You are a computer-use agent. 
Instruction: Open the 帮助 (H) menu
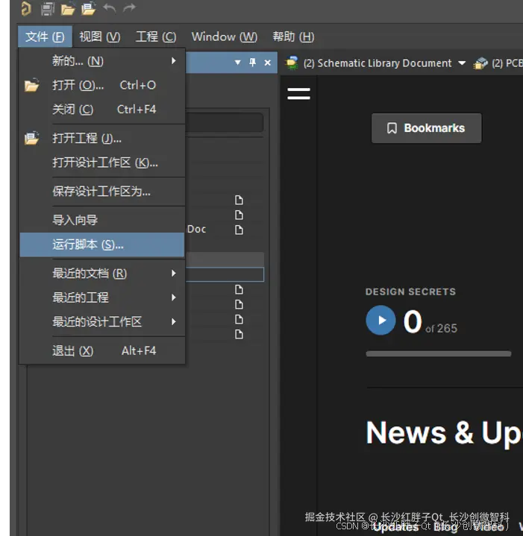pyautogui.click(x=293, y=37)
